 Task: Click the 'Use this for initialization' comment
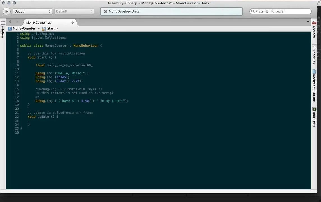pyautogui.click(x=56, y=53)
